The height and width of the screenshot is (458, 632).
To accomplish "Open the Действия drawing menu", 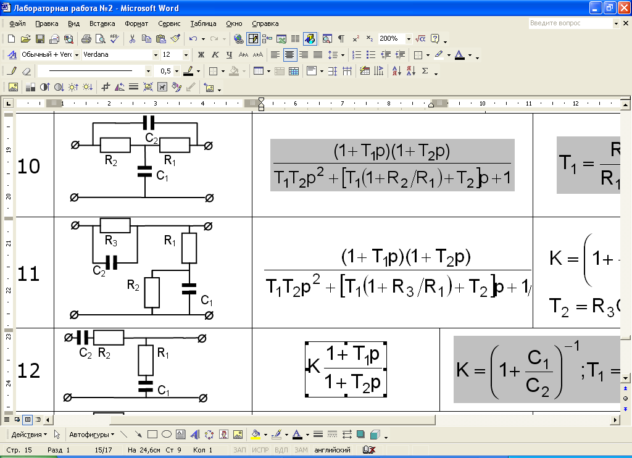I will tap(29, 435).
